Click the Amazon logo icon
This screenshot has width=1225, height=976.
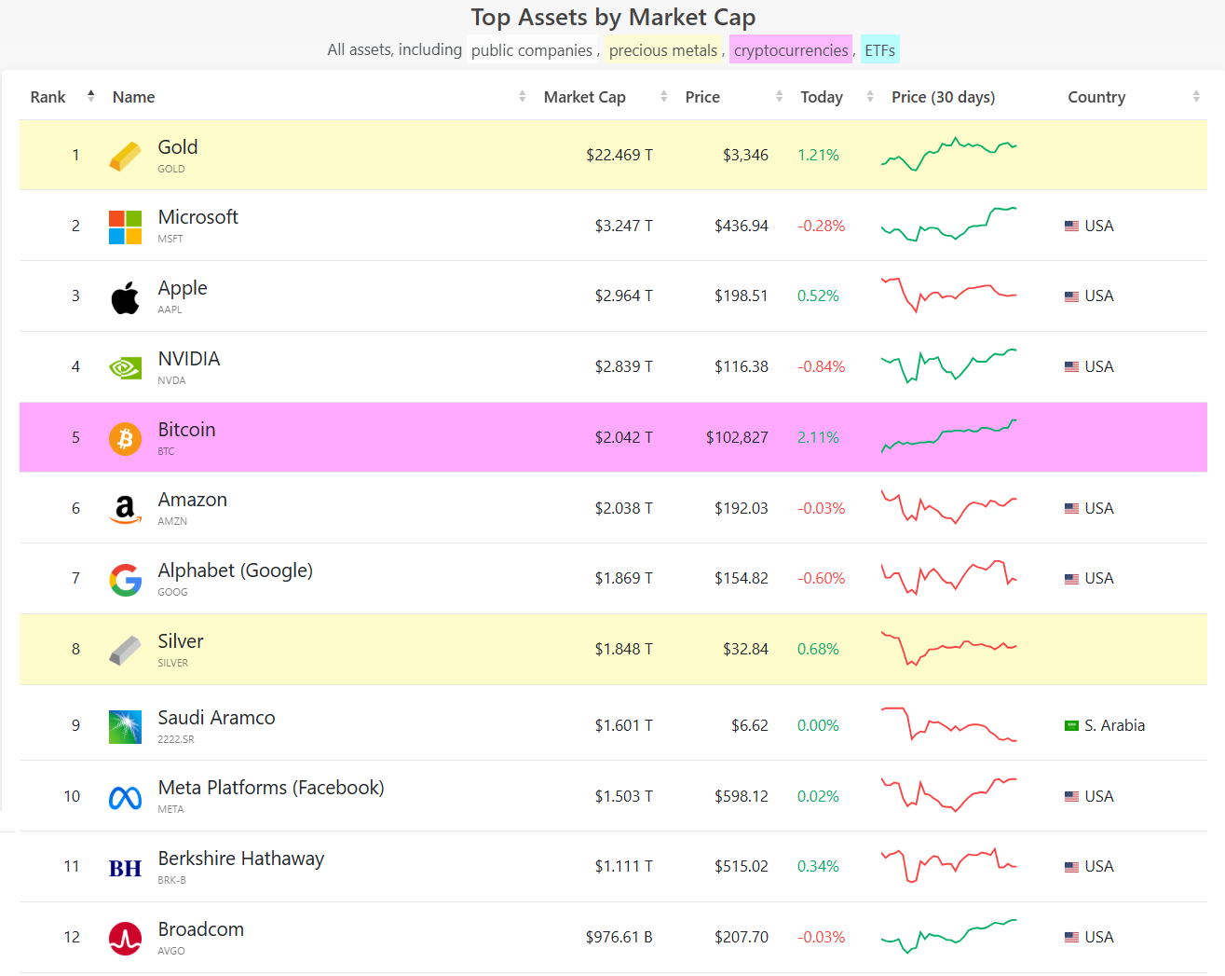click(125, 509)
